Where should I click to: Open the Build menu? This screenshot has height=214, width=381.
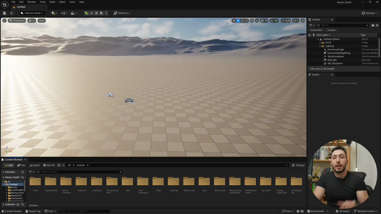[52, 2]
